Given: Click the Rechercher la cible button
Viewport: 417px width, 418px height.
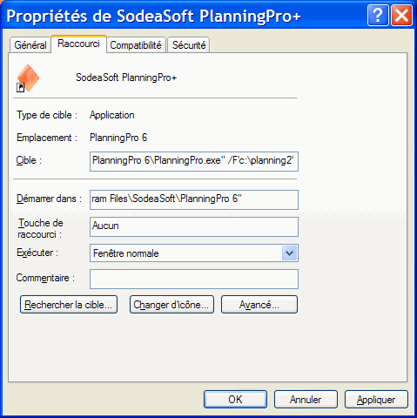Looking at the screenshot, I should tap(69, 305).
